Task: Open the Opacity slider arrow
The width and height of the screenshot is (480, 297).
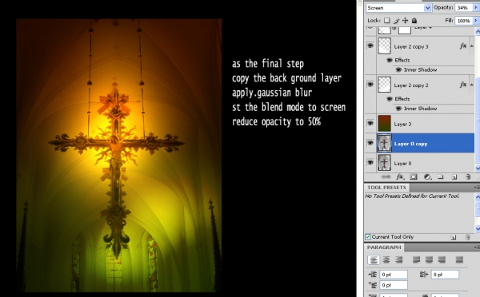Action: pyautogui.click(x=476, y=8)
